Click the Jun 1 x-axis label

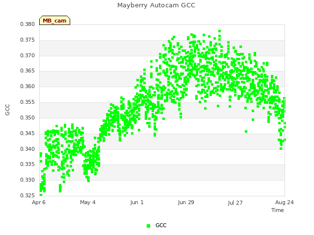[137, 202]
